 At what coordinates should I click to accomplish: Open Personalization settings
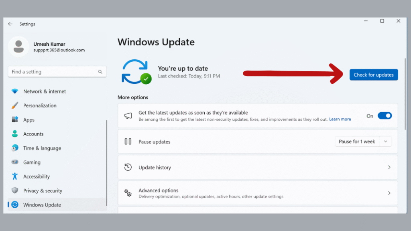[x=57, y=105]
